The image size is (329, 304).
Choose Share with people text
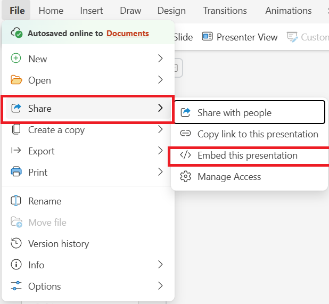234,113
